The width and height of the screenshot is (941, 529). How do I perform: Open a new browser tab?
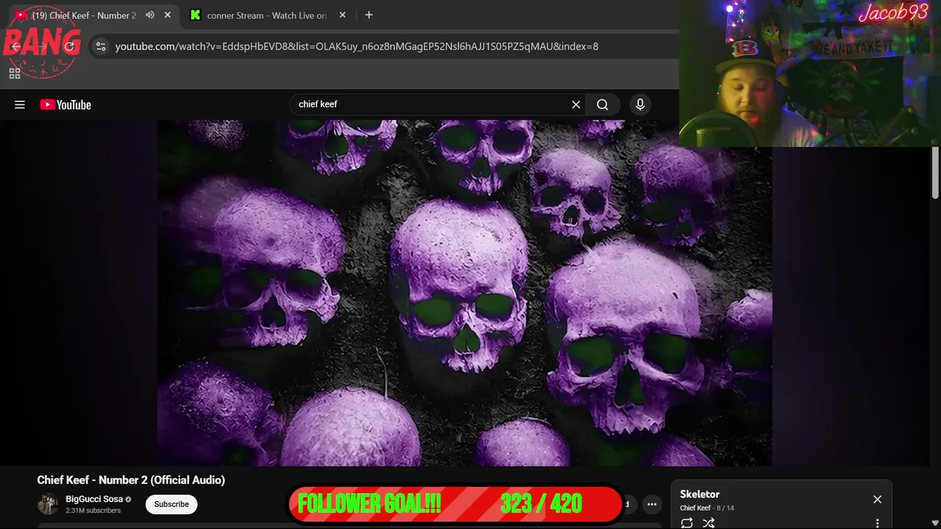tap(369, 15)
